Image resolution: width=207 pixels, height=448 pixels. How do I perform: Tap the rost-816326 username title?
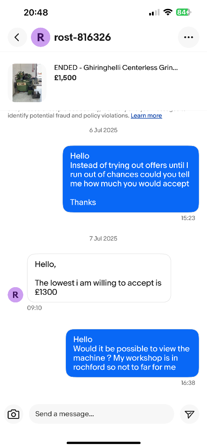(82, 37)
